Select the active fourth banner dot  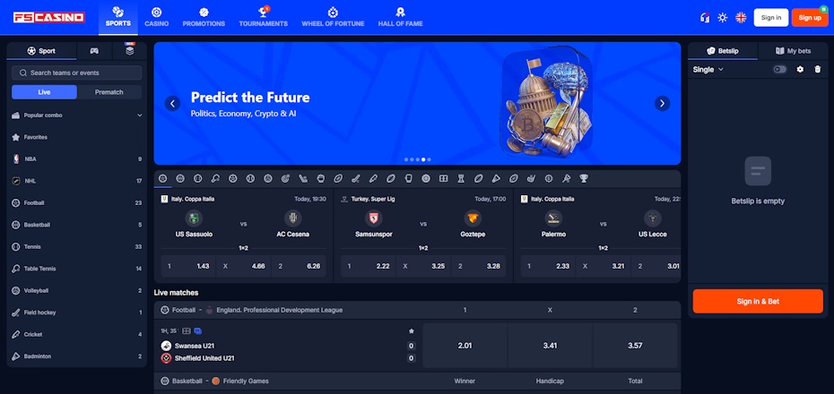point(423,159)
